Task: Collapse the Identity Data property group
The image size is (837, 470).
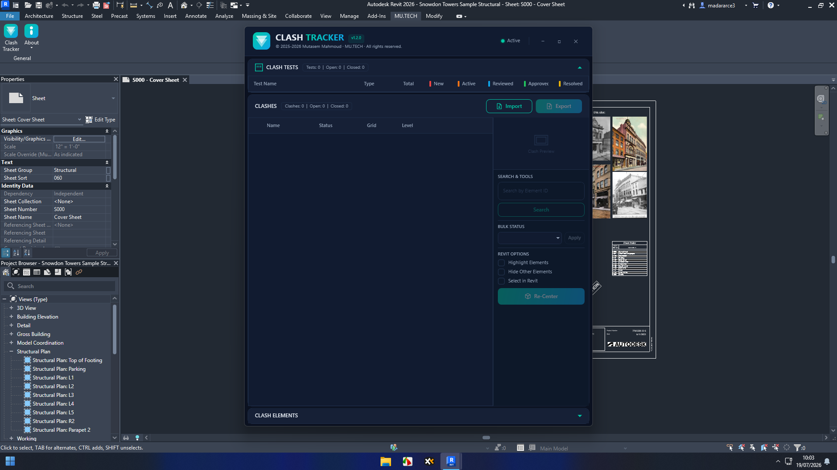Action: (107, 186)
